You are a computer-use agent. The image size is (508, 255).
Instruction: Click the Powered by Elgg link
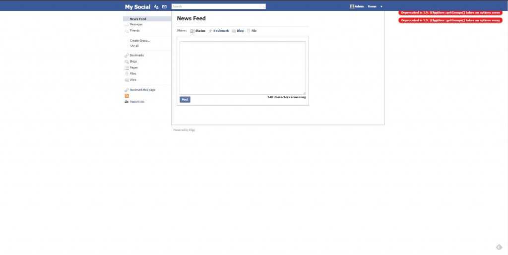[x=184, y=130]
